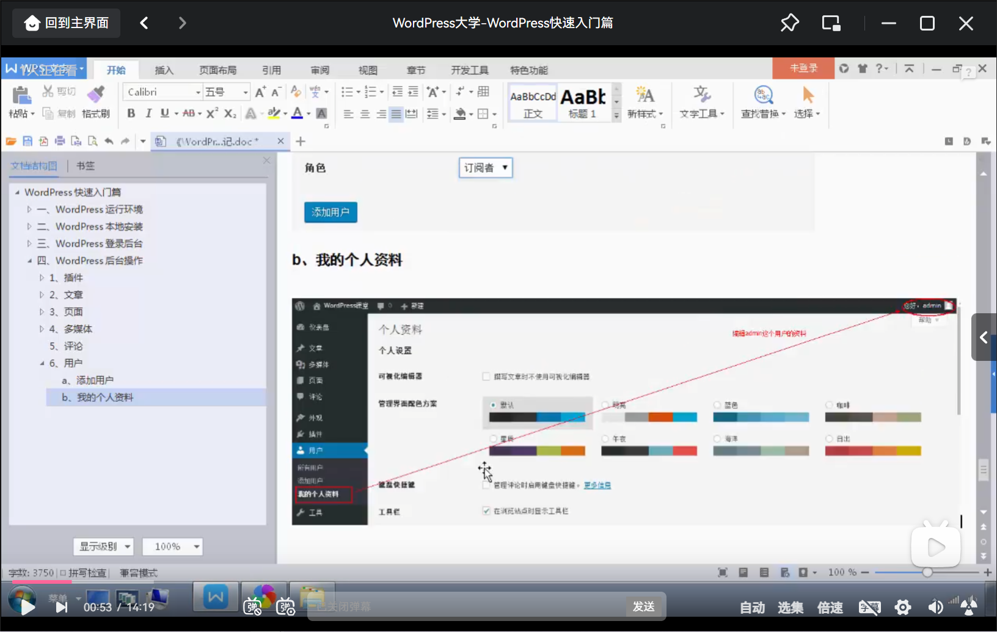Open the 显示级别 dropdown

(x=103, y=547)
